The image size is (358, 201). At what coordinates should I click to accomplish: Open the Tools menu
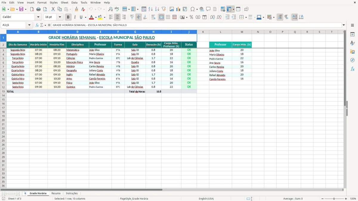(84, 2)
